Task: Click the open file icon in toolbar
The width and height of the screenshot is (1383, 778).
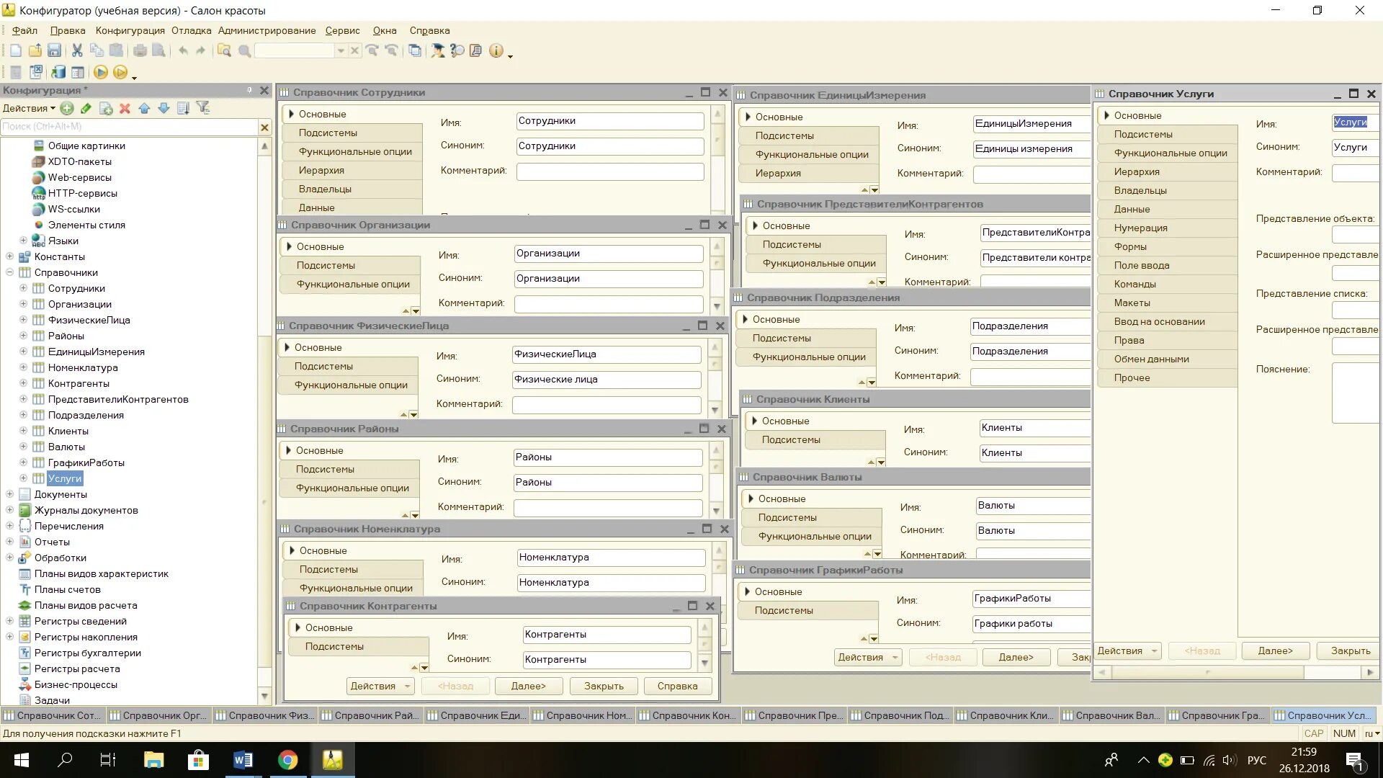Action: pos(35,50)
